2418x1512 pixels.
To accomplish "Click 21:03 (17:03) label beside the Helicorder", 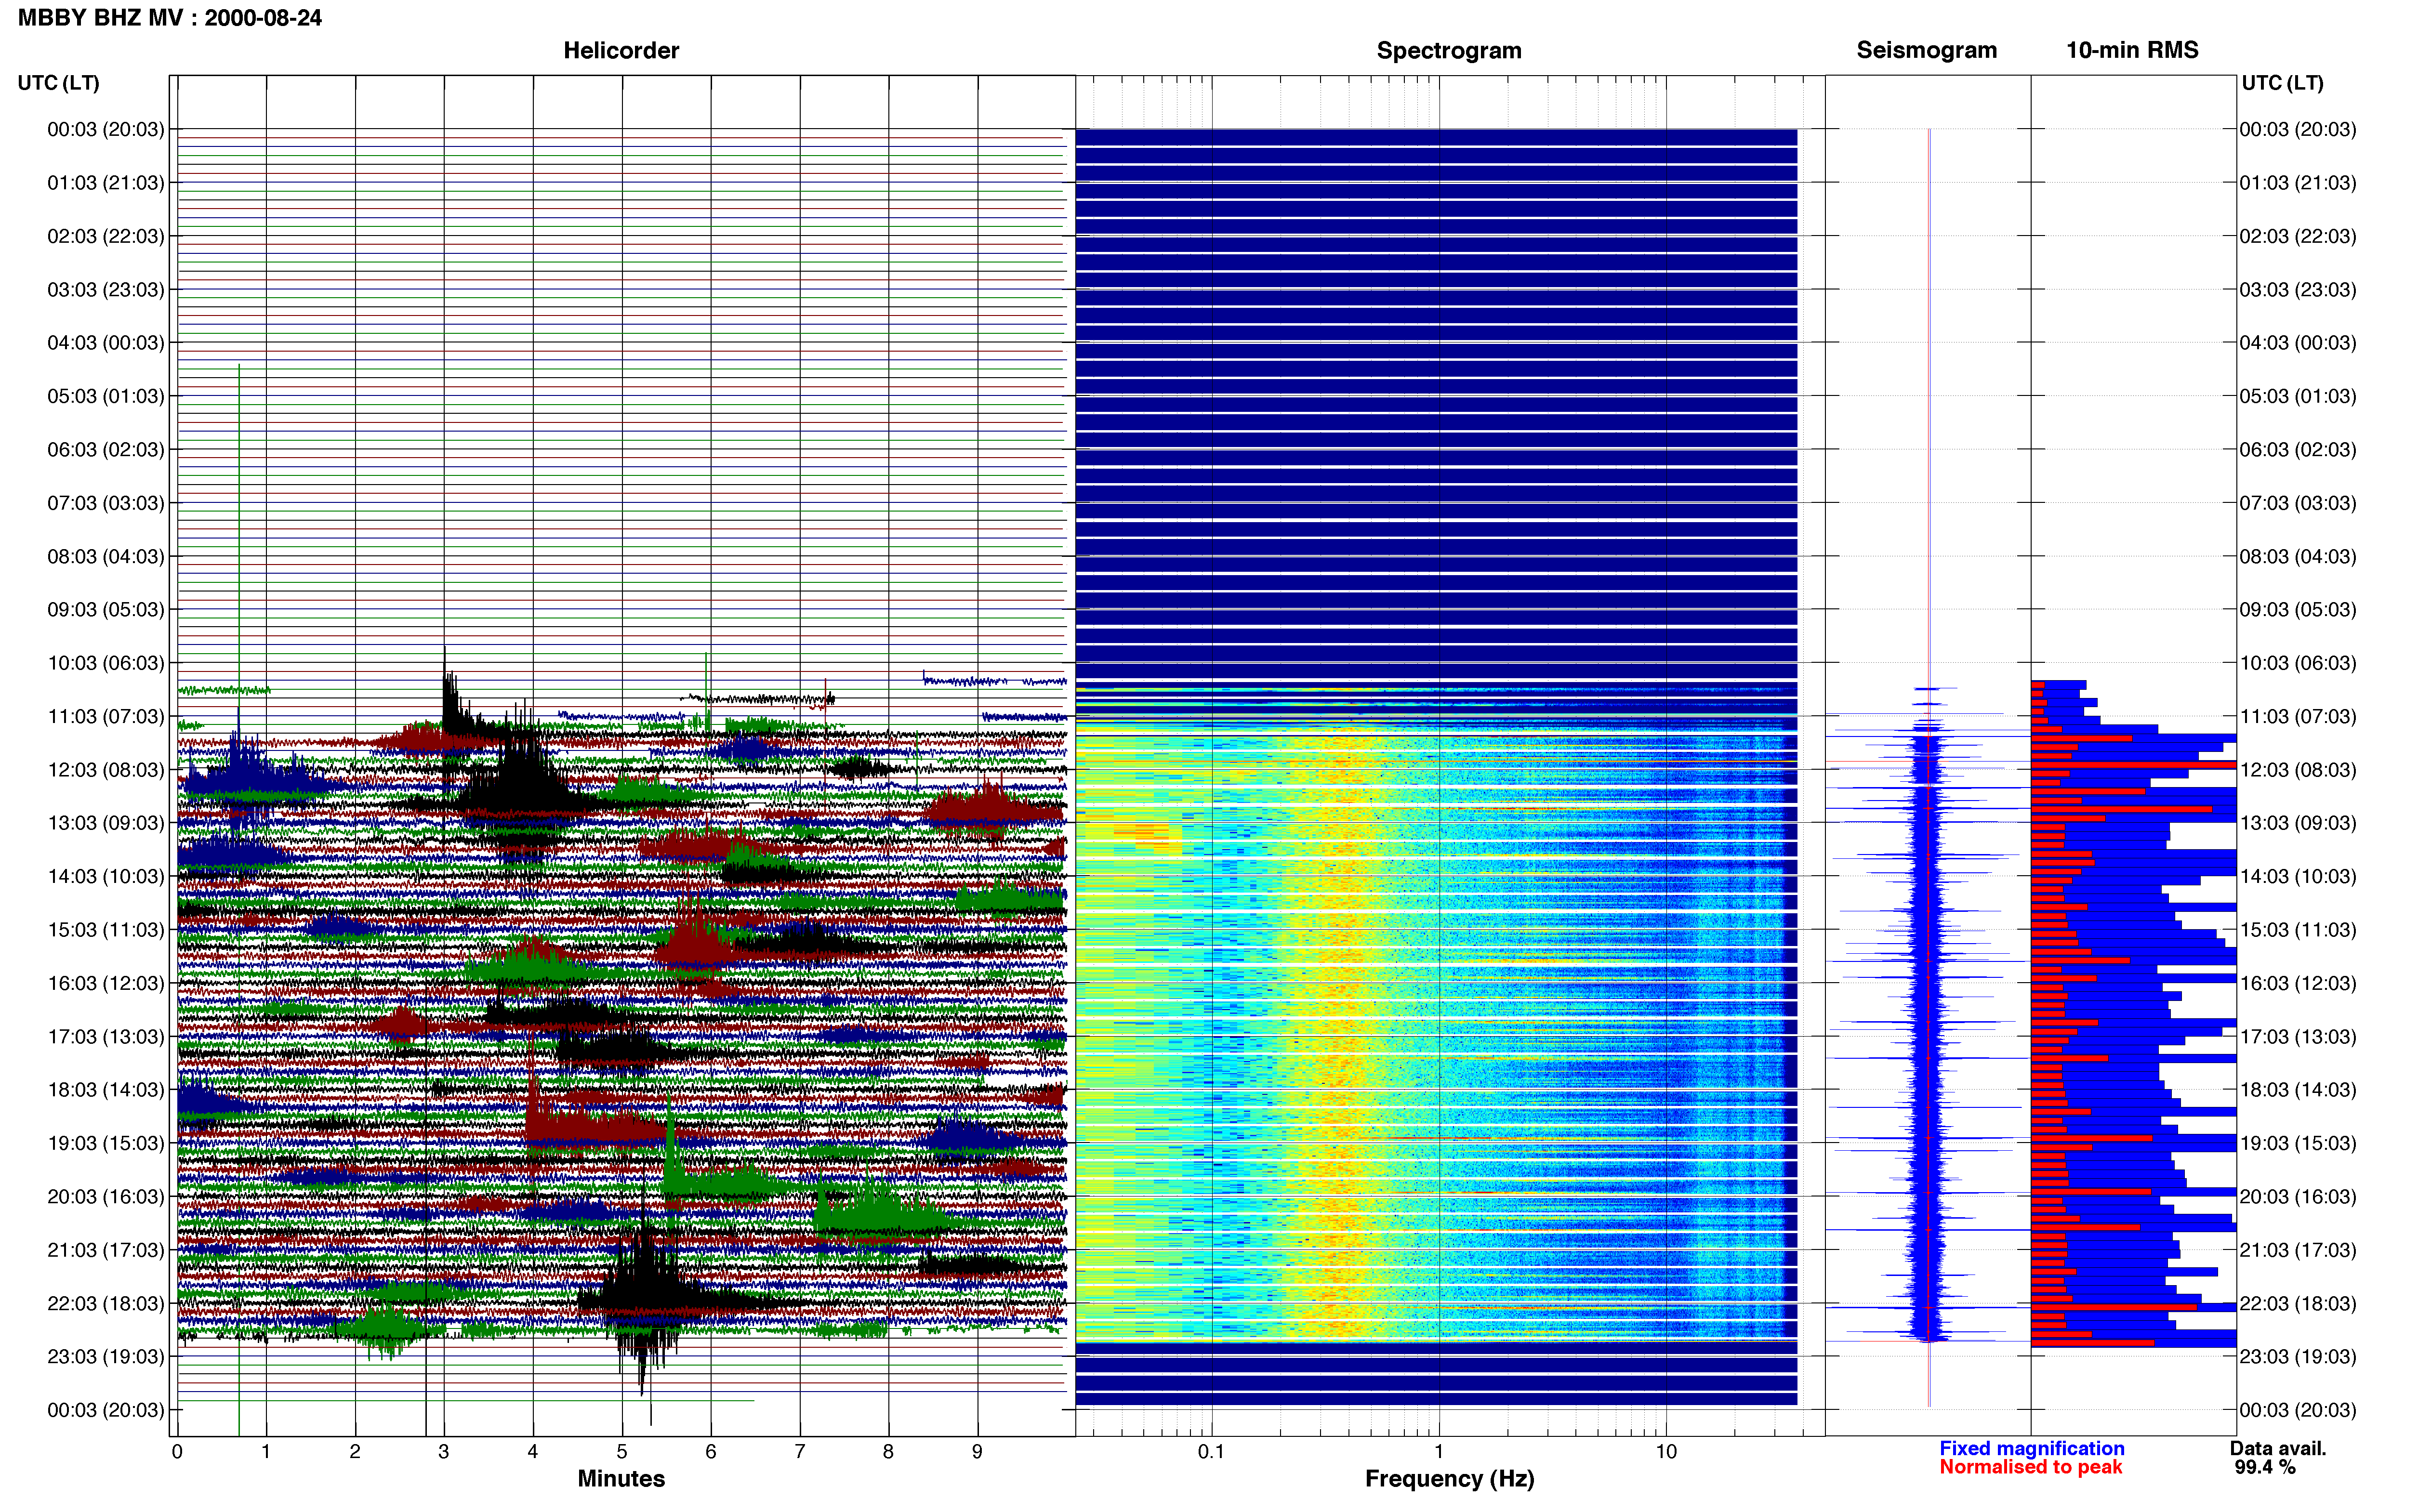I will coord(106,1250).
